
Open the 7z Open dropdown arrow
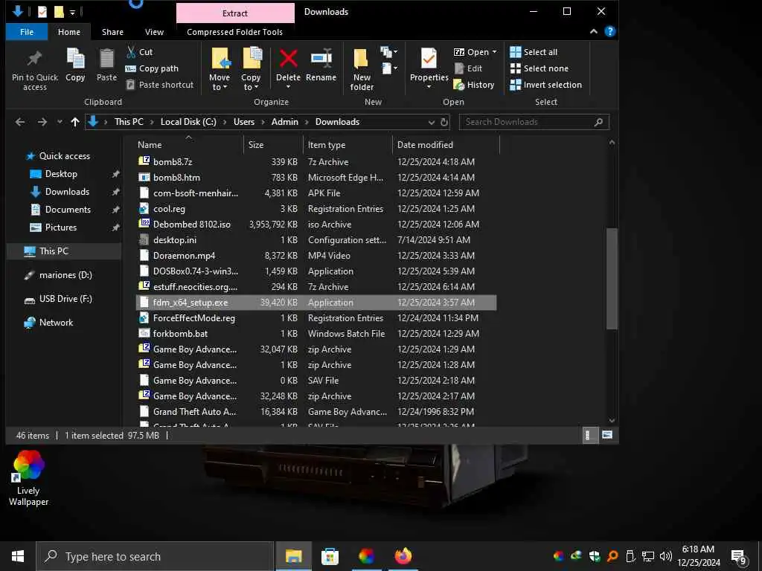coord(494,52)
